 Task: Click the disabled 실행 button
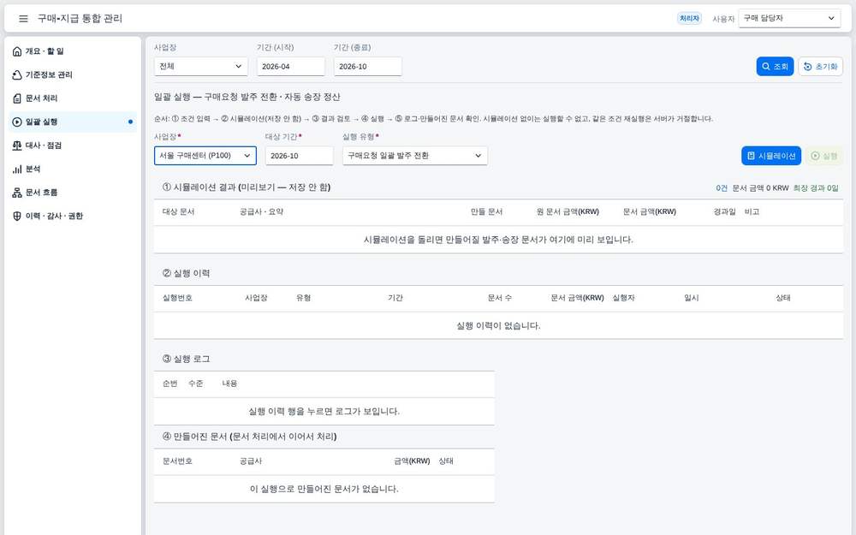point(824,156)
